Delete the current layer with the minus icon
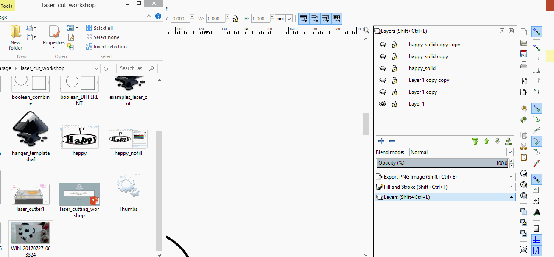This screenshot has height=257, width=554. (392, 141)
